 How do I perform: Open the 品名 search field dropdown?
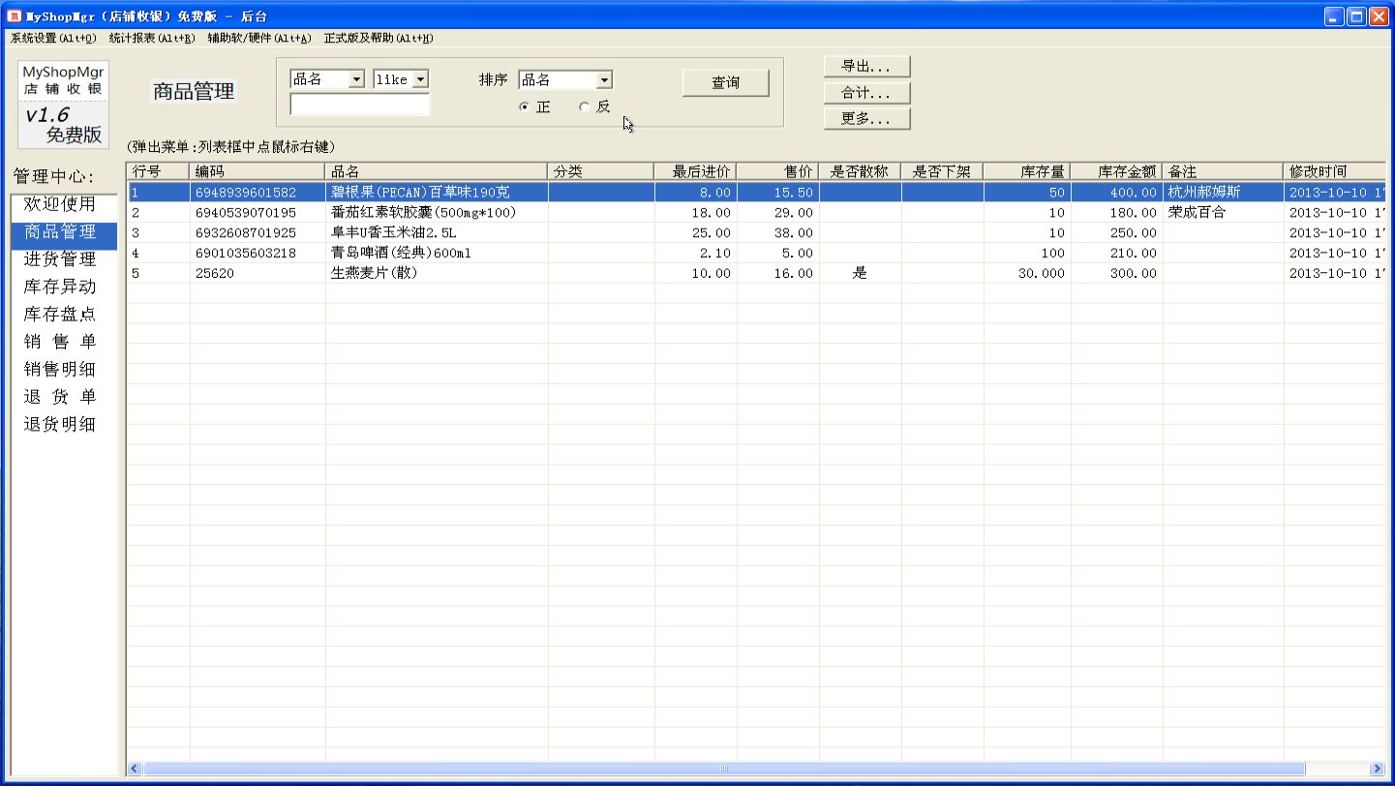click(x=356, y=79)
